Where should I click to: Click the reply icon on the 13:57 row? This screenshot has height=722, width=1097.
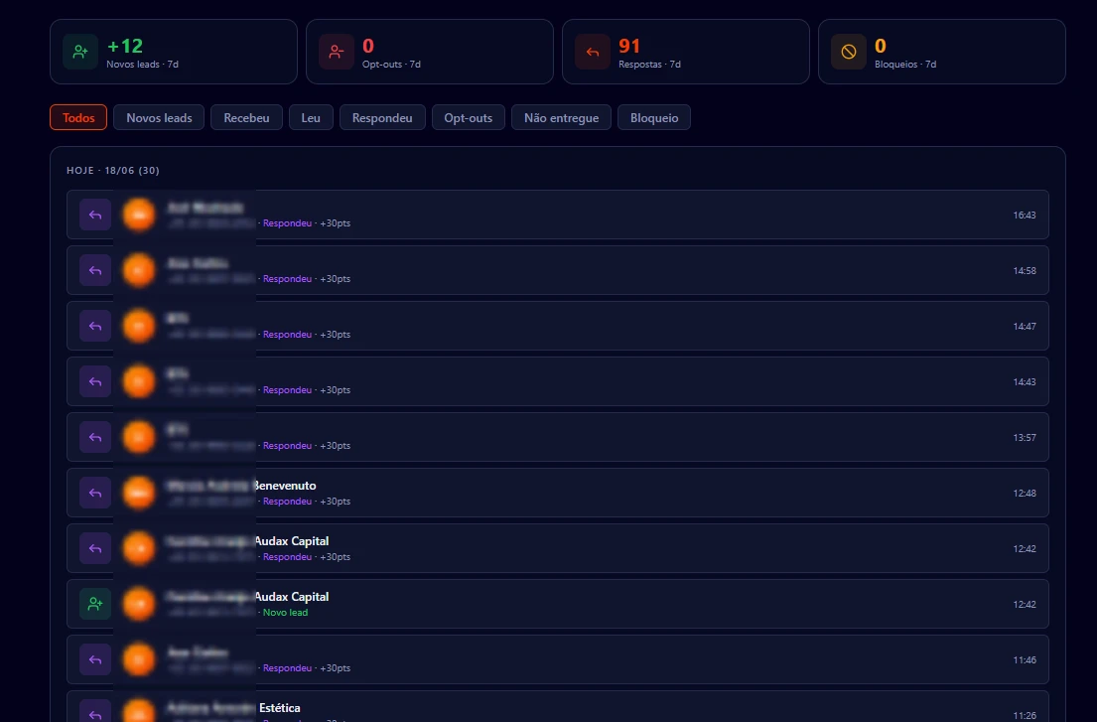pos(95,437)
